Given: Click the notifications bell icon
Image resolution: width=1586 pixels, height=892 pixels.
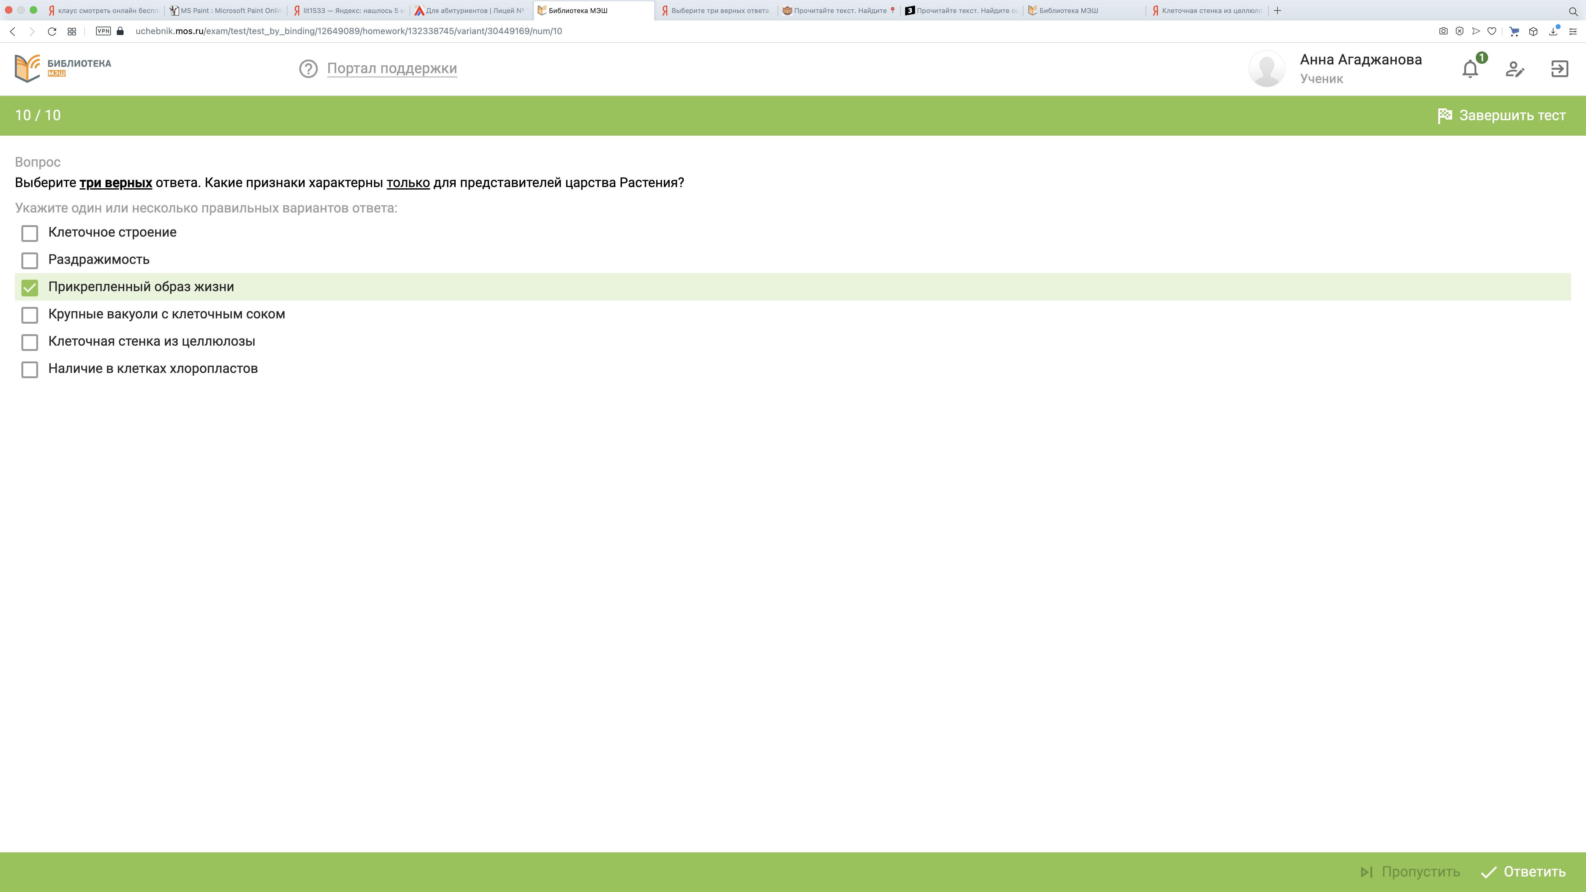Looking at the screenshot, I should (x=1470, y=69).
